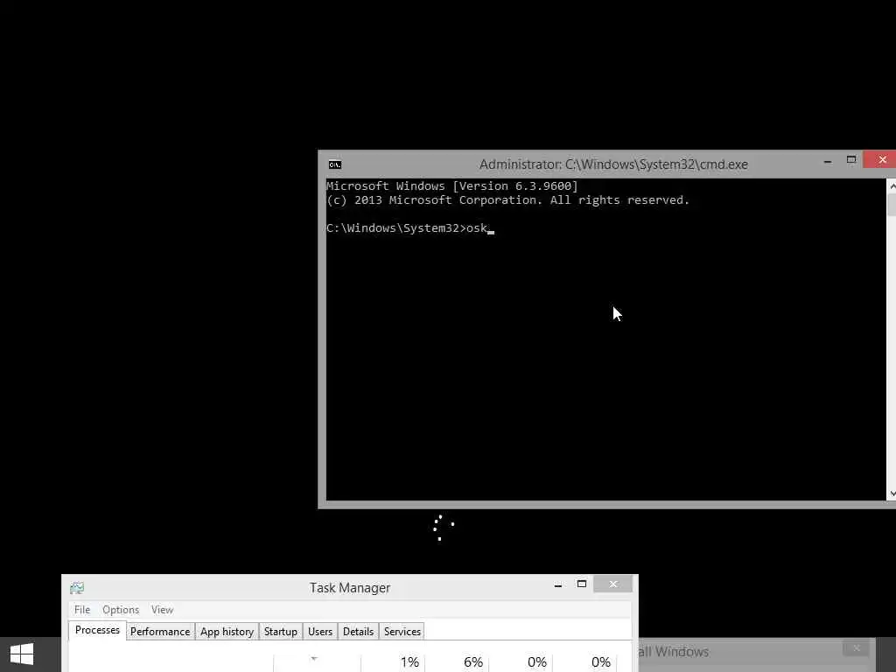Open the Details tab
Screen dimensions: 896x672
point(358,632)
